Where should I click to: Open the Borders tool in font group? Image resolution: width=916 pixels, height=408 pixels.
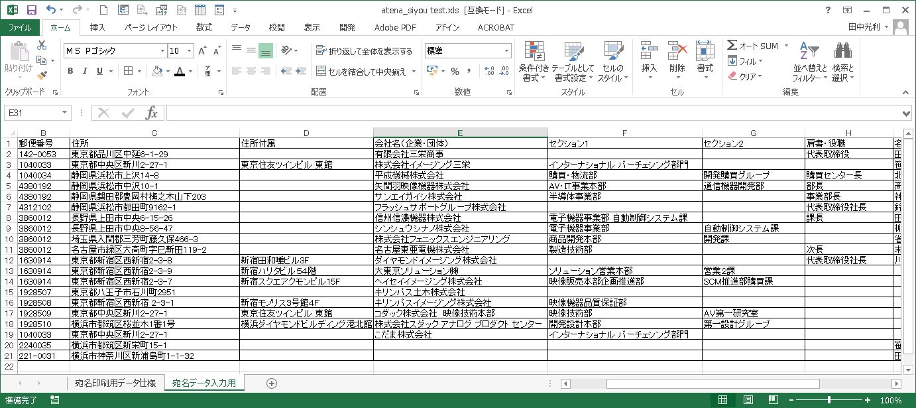pyautogui.click(x=129, y=71)
